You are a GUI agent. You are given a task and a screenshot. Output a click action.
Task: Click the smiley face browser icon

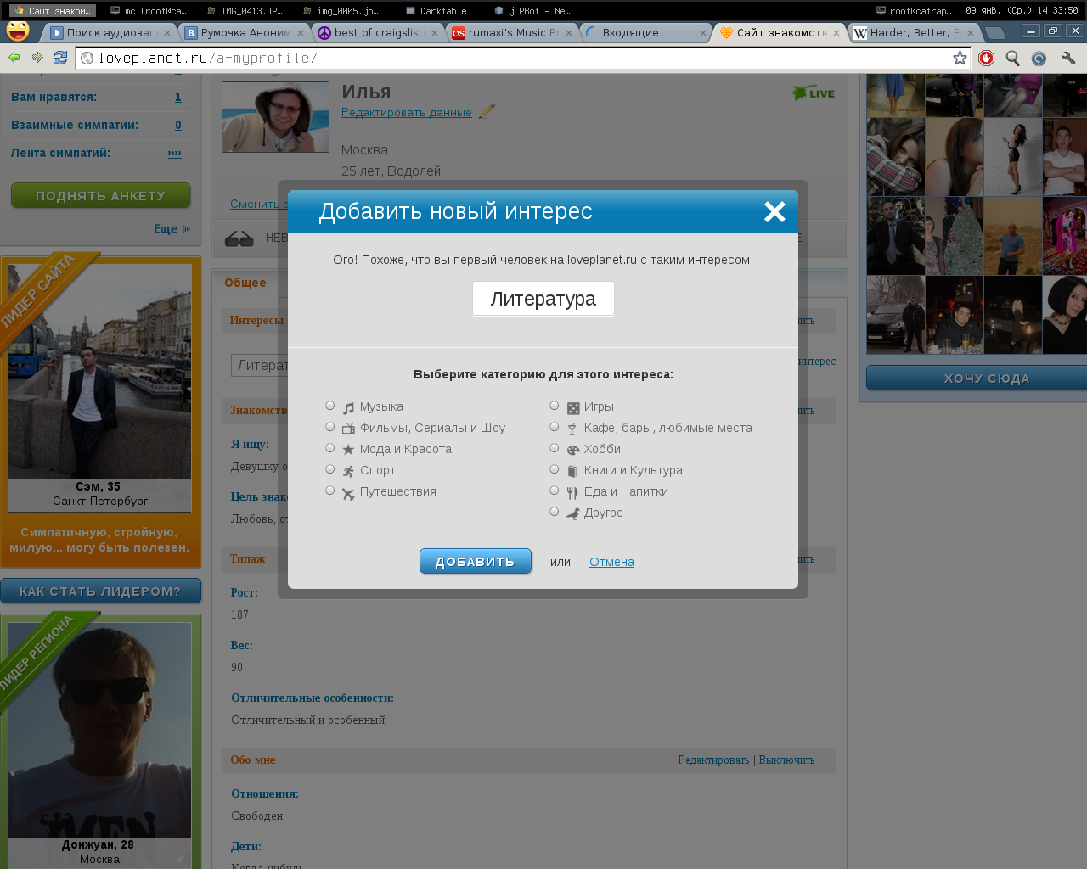click(x=18, y=30)
